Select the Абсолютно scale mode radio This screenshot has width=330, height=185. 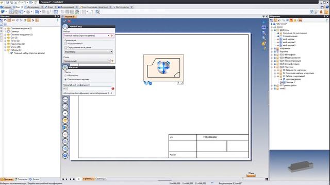[65, 76]
